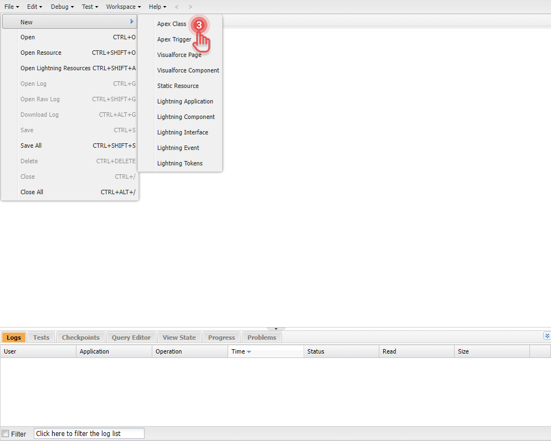Click the Open Resource menu item
Image resolution: width=551 pixels, height=441 pixels.
(x=41, y=53)
